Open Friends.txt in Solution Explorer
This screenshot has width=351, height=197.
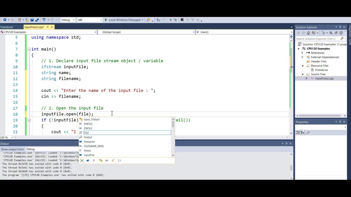(321, 70)
